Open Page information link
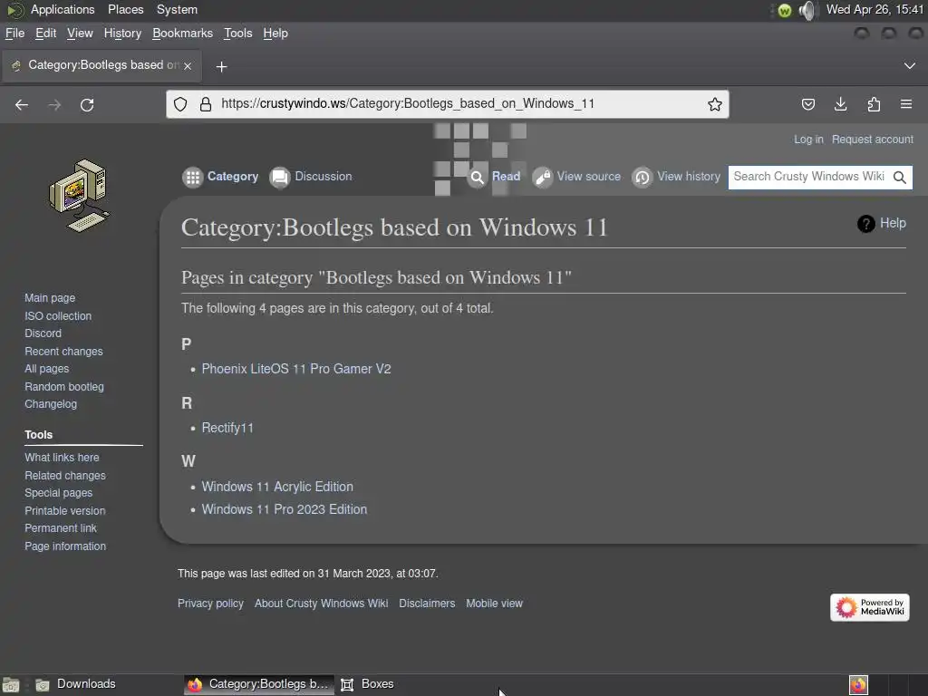The width and height of the screenshot is (928, 696). [65, 546]
